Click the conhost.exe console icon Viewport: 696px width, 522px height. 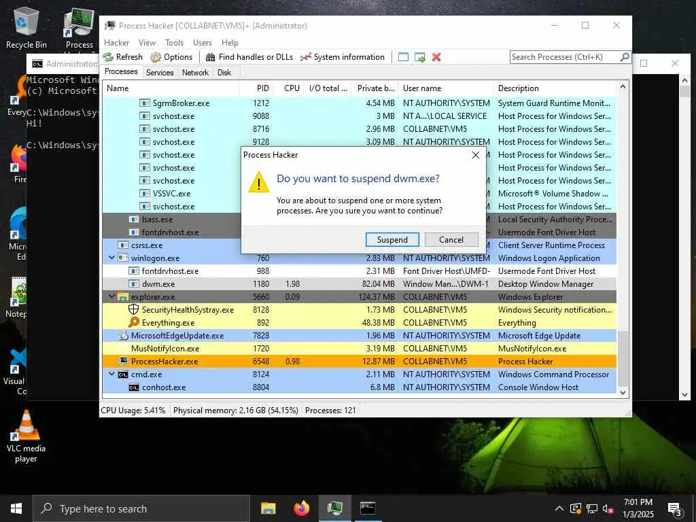tap(134, 387)
